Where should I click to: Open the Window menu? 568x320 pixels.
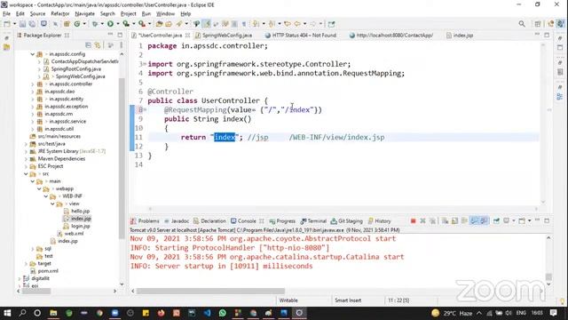point(166,14)
